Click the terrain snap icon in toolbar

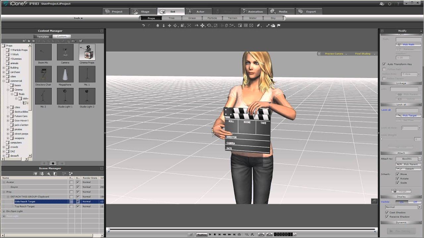(273, 25)
